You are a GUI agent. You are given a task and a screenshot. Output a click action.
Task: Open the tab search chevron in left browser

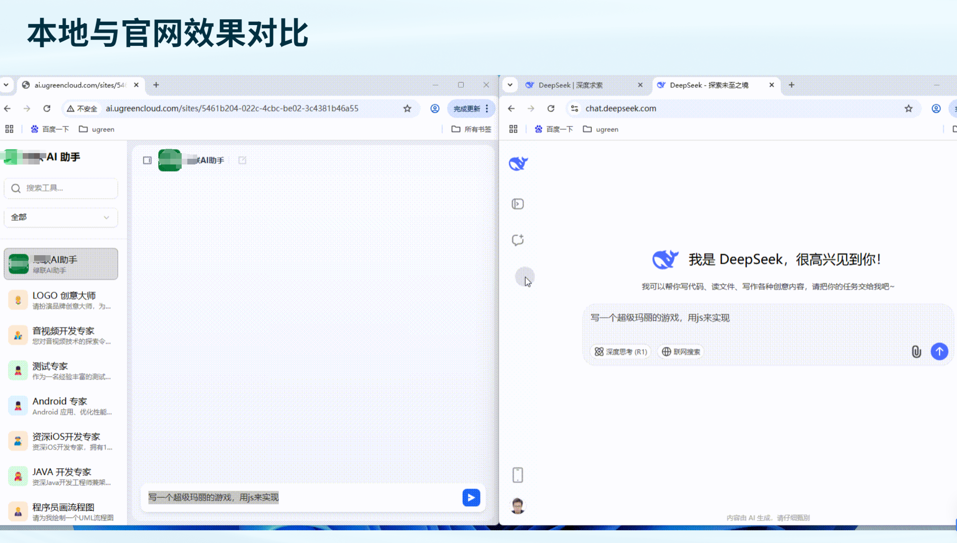6,85
